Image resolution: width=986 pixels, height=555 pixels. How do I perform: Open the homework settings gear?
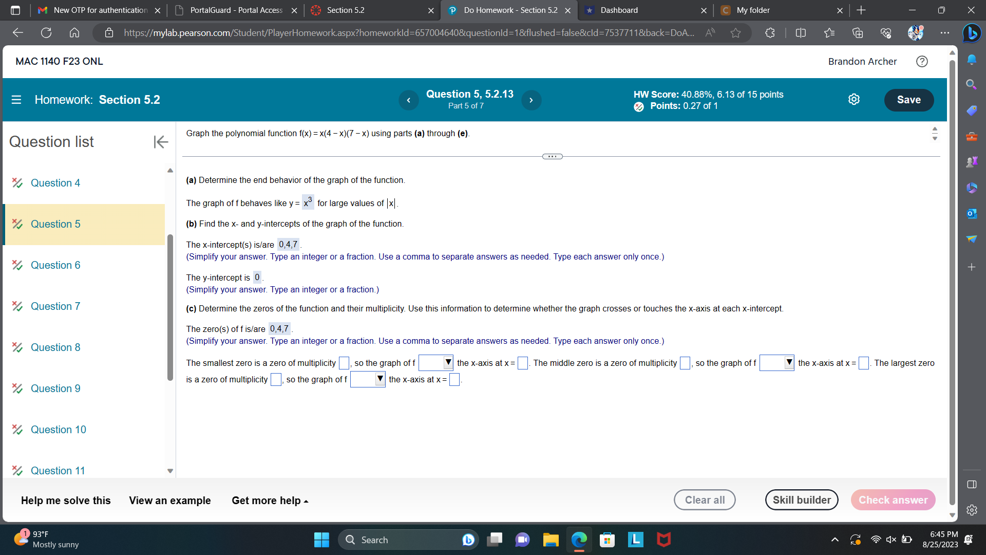(854, 99)
